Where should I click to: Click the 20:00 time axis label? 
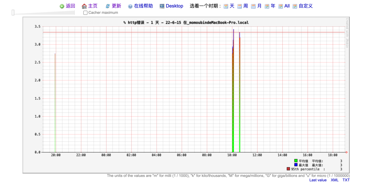pos(56,155)
